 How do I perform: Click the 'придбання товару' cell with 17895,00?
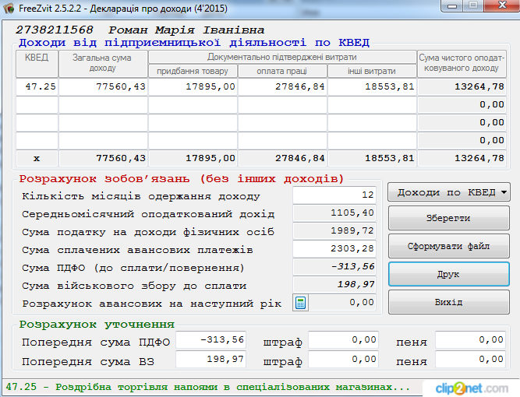(193, 86)
